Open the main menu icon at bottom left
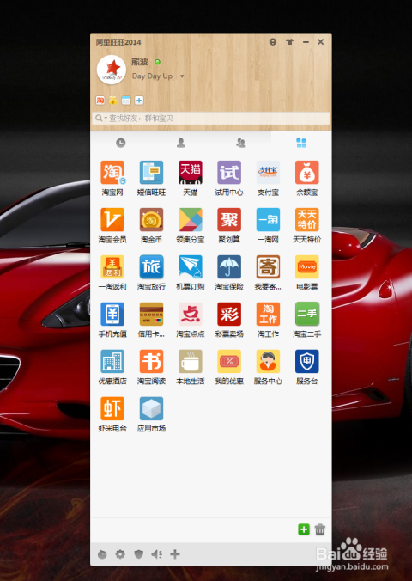The image size is (412, 581). tap(102, 554)
